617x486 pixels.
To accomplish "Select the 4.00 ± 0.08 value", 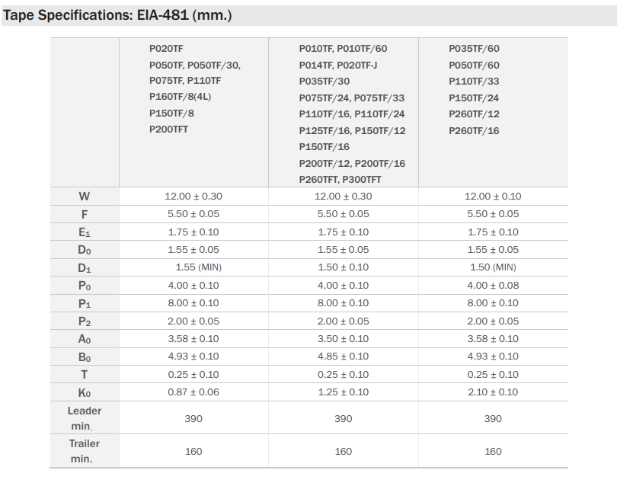I will click(x=493, y=286).
